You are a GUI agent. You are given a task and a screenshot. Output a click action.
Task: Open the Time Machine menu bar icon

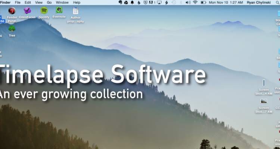[x=174, y=3]
